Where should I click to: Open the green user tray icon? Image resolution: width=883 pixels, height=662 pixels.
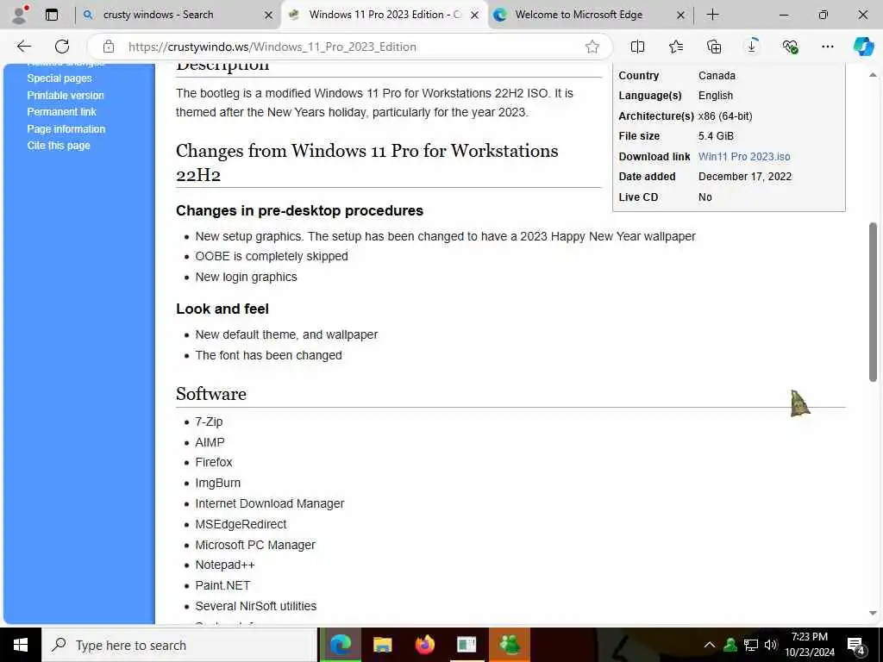[730, 645]
